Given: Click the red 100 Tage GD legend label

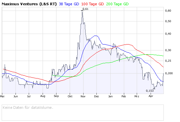Looking at the screenshot, I should click(x=92, y=4).
